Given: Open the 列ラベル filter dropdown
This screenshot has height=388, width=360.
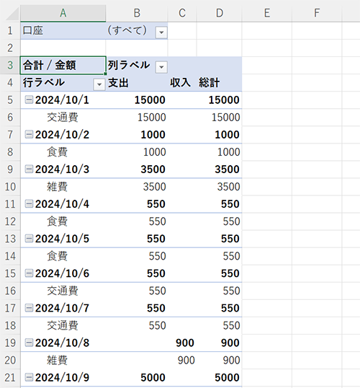Looking at the screenshot, I should tap(161, 67).
